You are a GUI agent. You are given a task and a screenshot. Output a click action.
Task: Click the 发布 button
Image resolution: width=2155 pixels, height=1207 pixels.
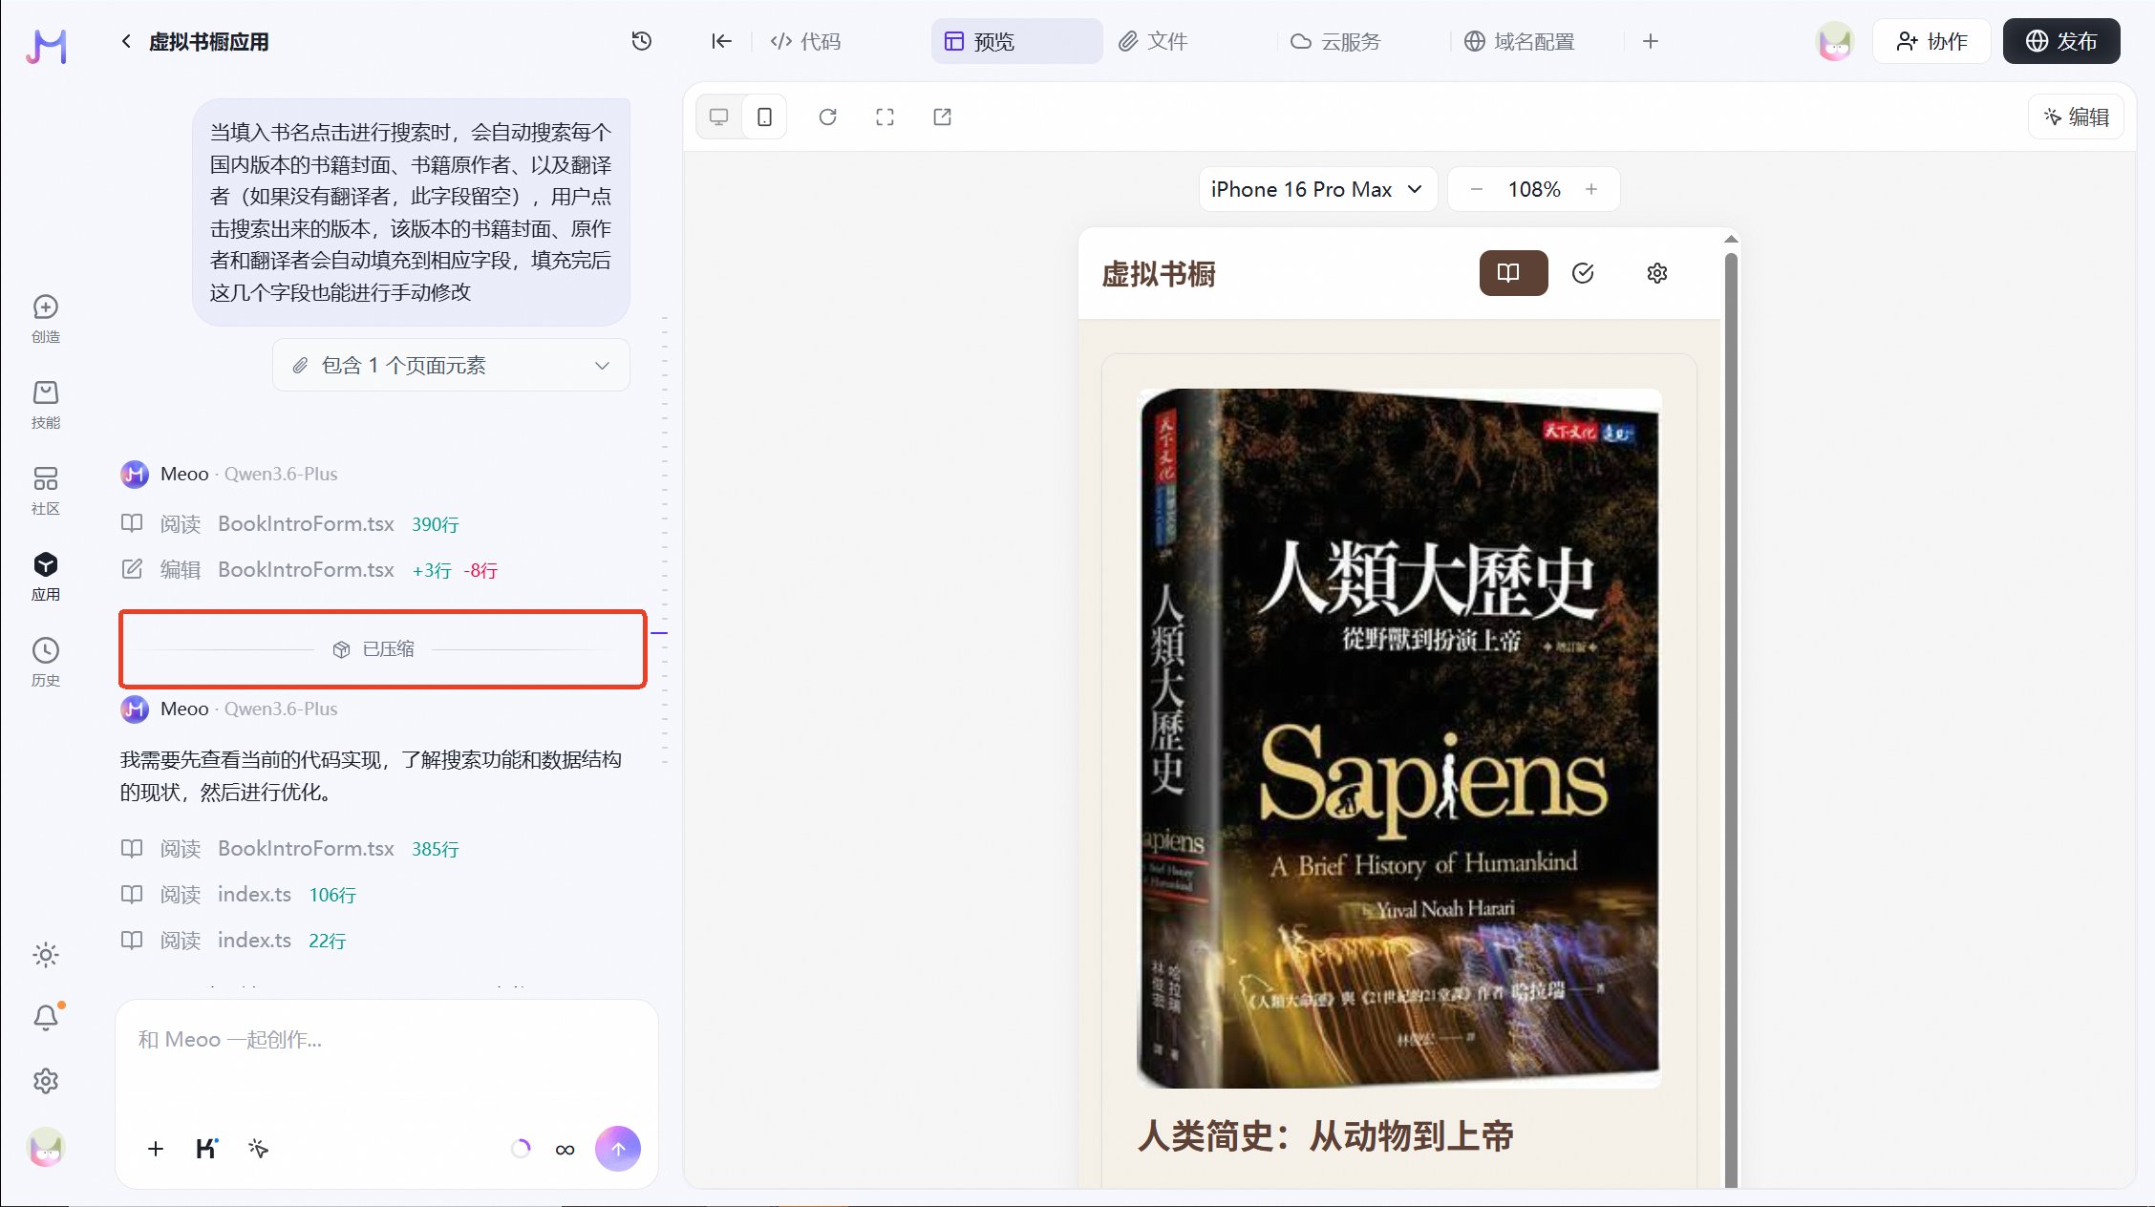point(2061,41)
